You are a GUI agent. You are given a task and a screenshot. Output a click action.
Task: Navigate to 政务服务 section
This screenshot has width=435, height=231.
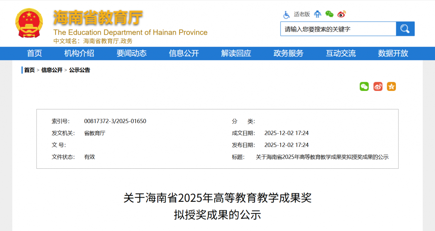[288, 54]
